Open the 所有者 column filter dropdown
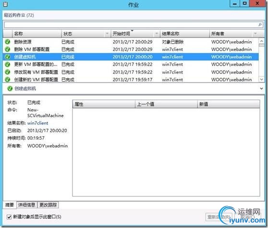268x228 pixels. [x=256, y=34]
